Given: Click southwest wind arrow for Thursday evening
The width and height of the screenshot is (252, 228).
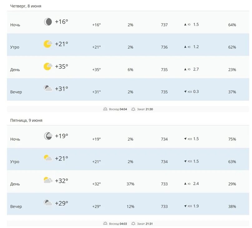Looking at the screenshot, I should point(185,91).
